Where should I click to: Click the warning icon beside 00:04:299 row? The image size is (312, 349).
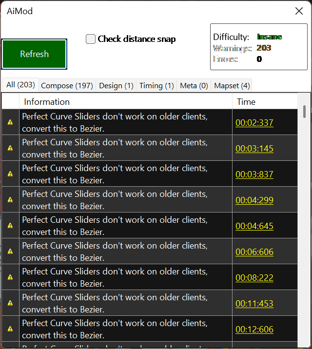pos(10,200)
